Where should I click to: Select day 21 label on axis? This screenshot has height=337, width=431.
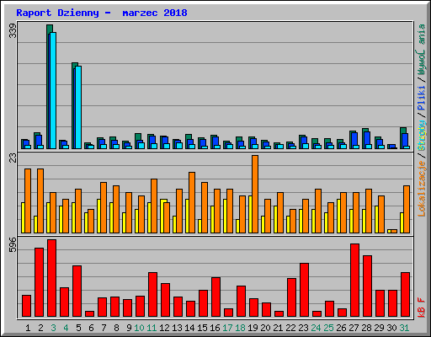coord(278,328)
